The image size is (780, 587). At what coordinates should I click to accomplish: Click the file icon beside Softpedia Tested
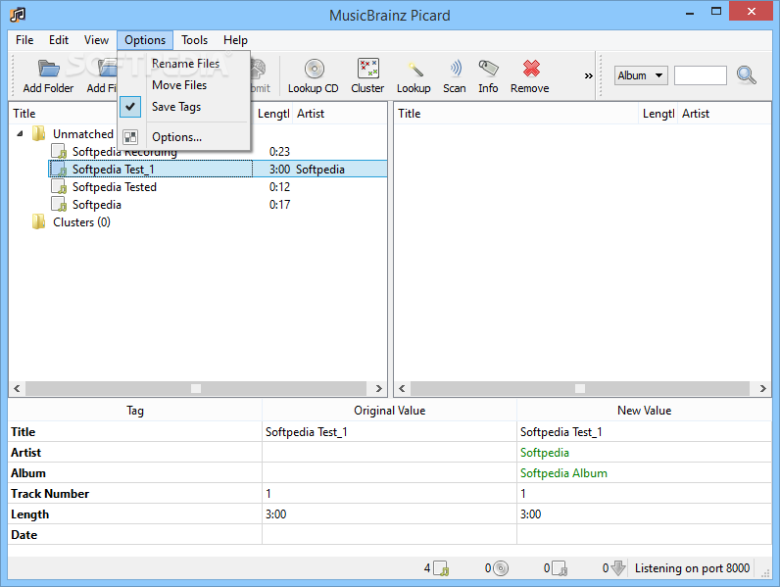59,186
